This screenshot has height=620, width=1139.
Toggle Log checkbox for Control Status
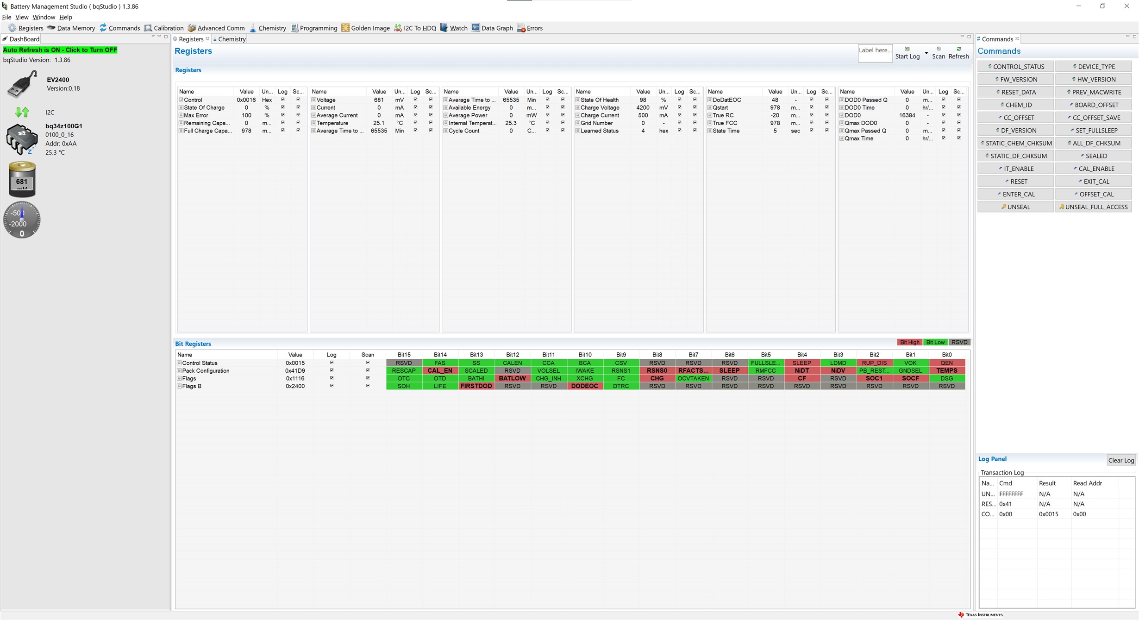click(x=332, y=363)
